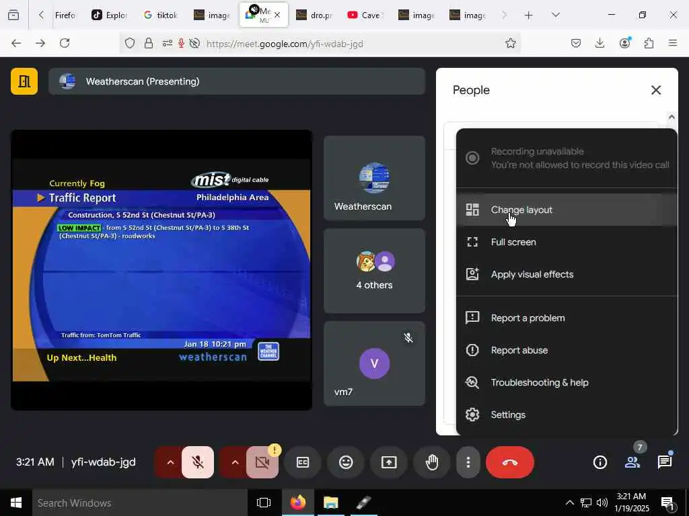Click the Search Windows box
Image resolution: width=689 pixels, height=516 pixels.
point(140,503)
